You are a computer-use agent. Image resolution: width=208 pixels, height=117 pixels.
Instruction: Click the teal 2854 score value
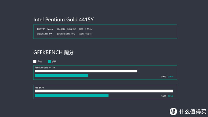[170, 96]
